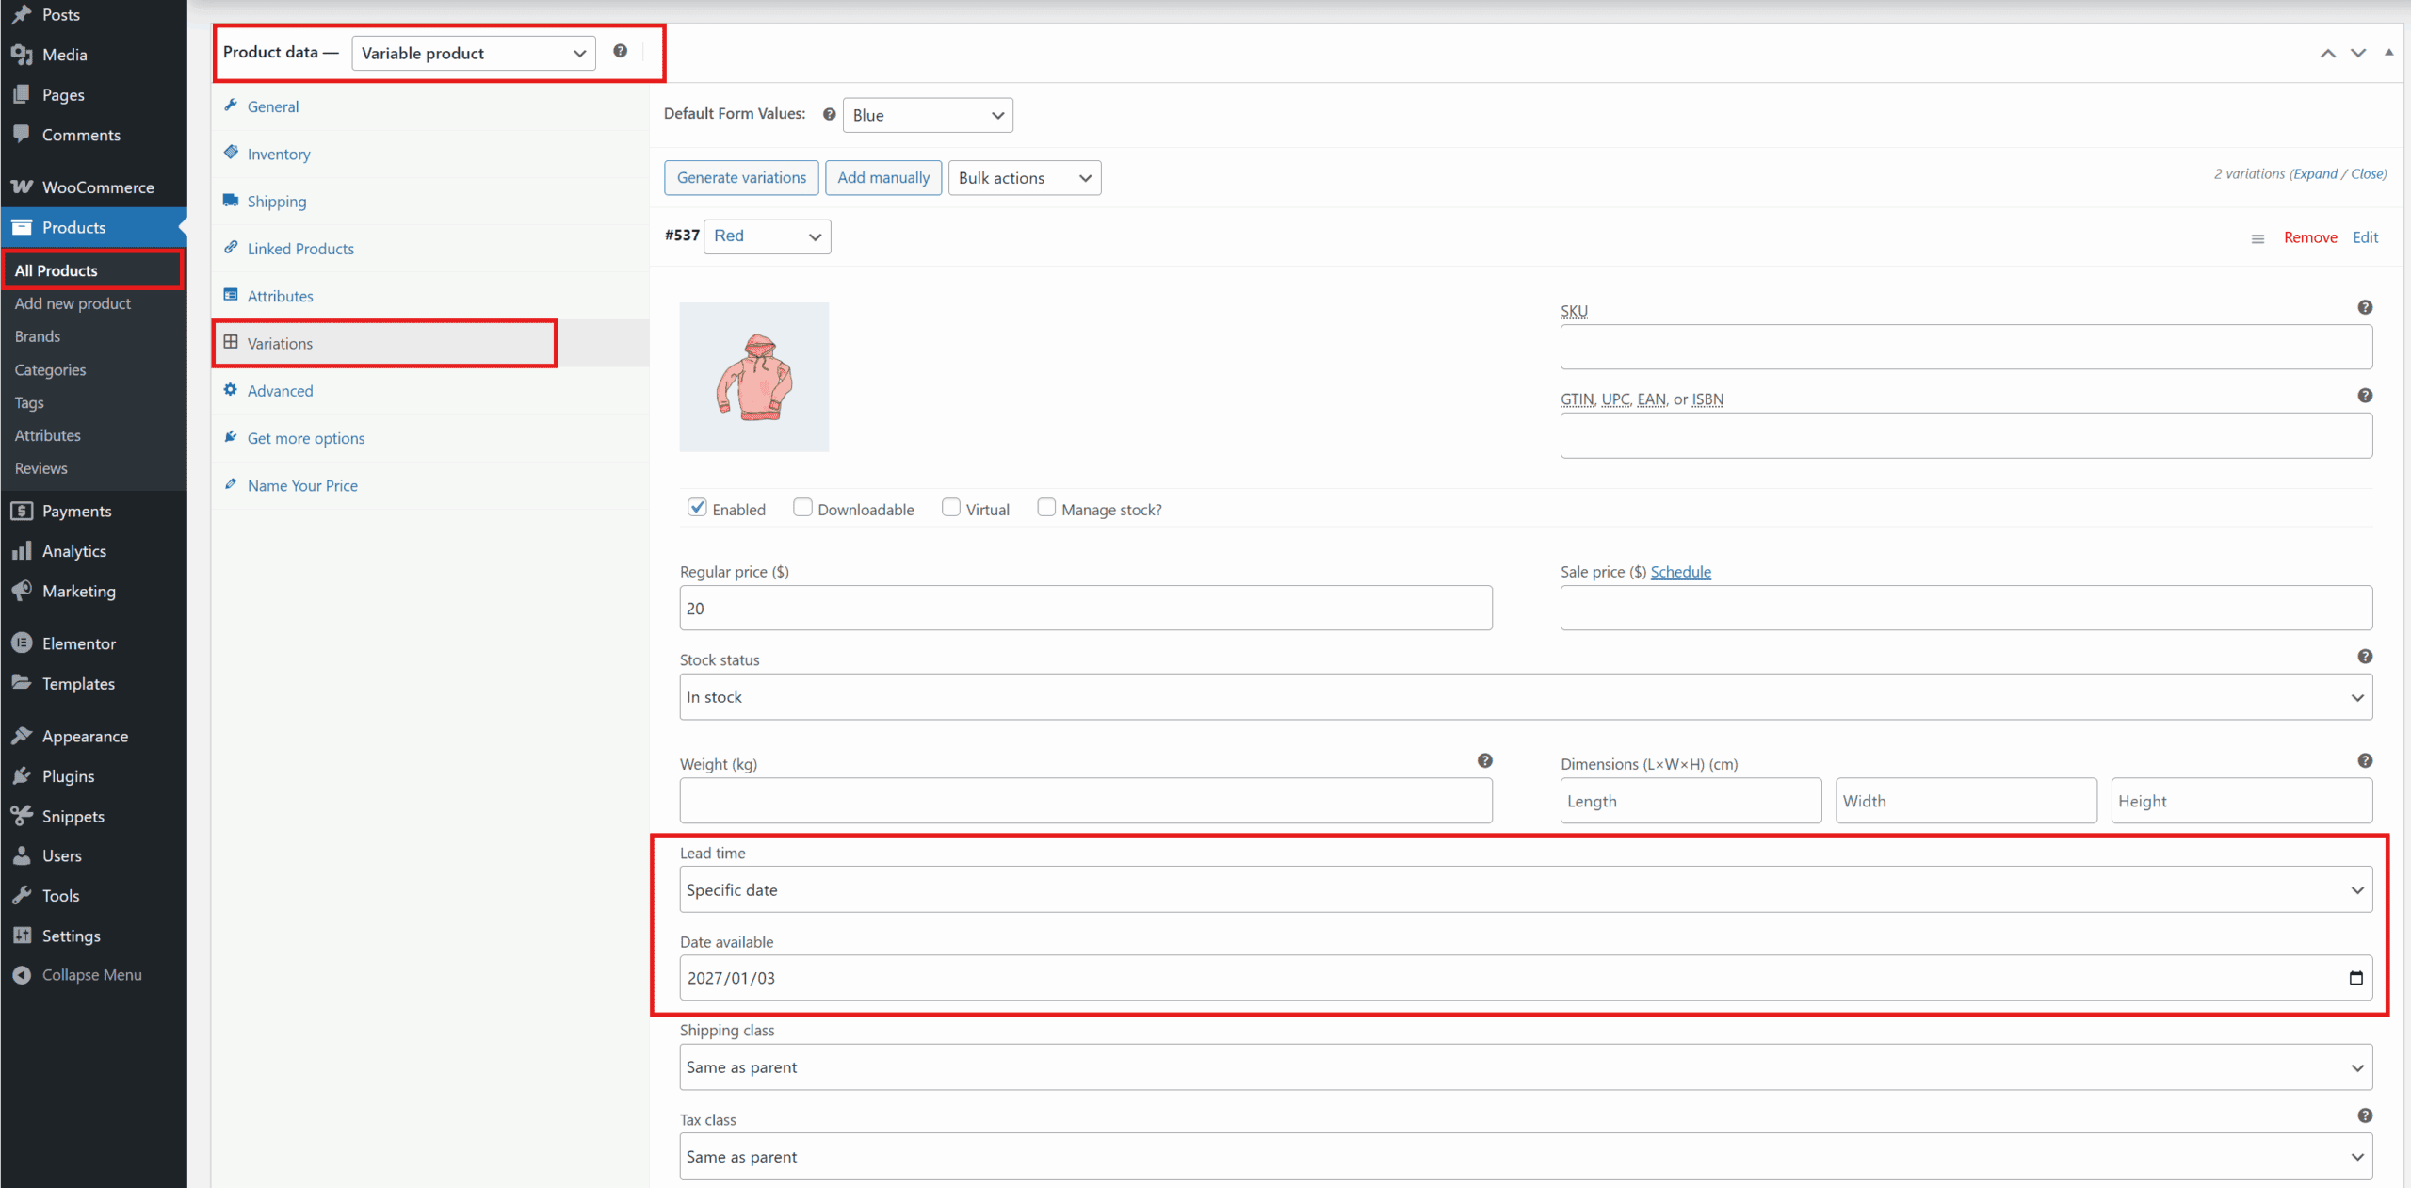This screenshot has width=2411, height=1188.
Task: Open the Variations product data tab
Action: [430, 343]
